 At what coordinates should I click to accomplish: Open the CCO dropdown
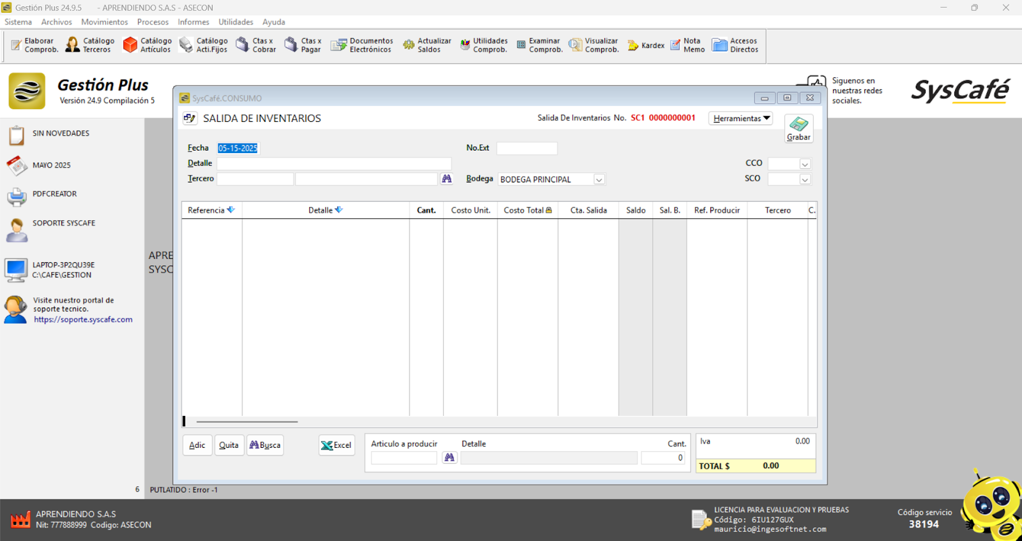(x=805, y=165)
